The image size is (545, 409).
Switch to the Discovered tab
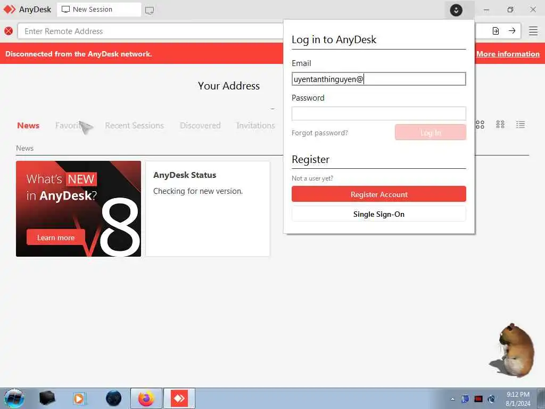[200, 126]
